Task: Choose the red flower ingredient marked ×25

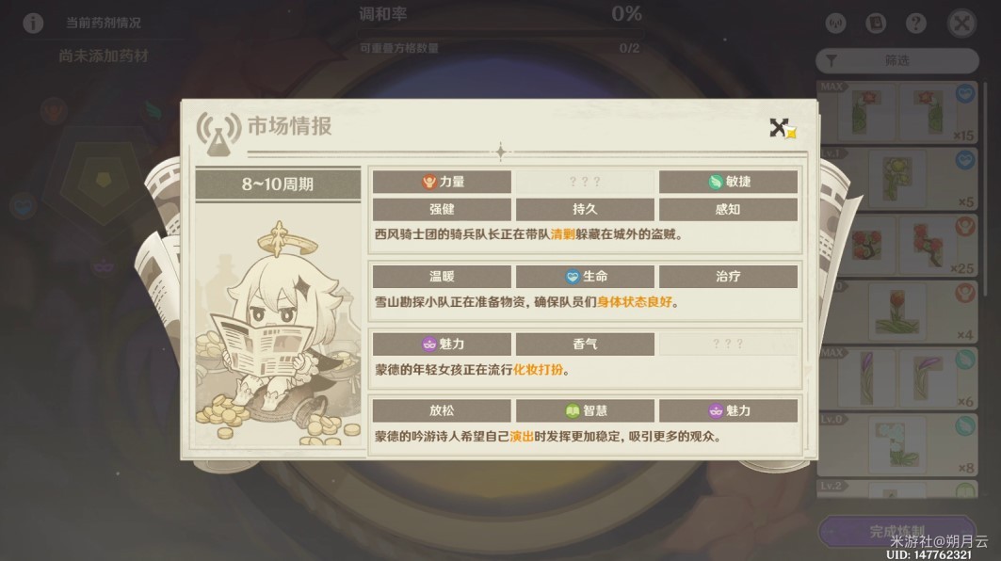Action: point(896,245)
